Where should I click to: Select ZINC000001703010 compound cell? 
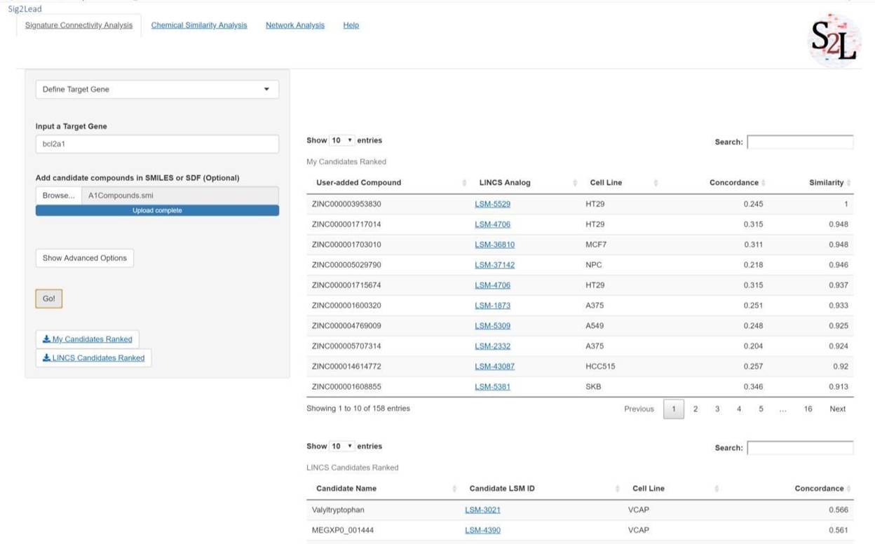(348, 245)
